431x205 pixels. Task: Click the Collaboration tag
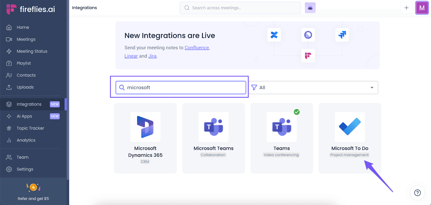click(x=213, y=155)
